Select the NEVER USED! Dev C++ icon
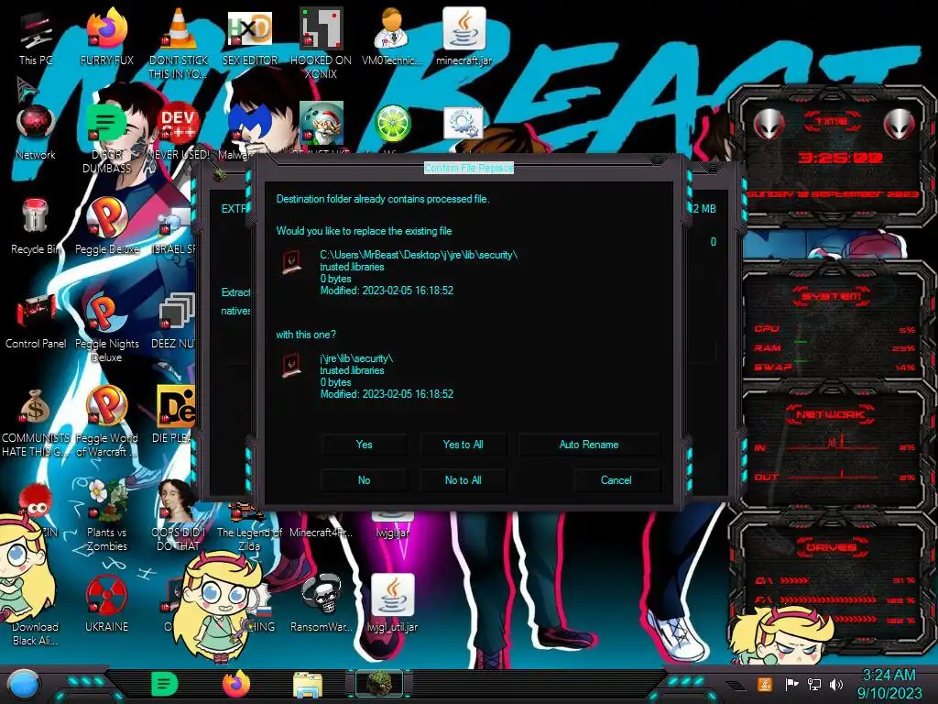938x704 pixels. 179,132
